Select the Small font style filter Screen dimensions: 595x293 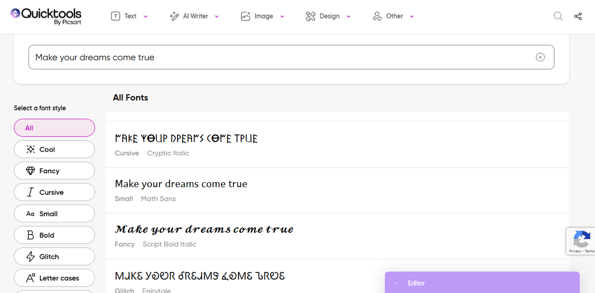[54, 214]
